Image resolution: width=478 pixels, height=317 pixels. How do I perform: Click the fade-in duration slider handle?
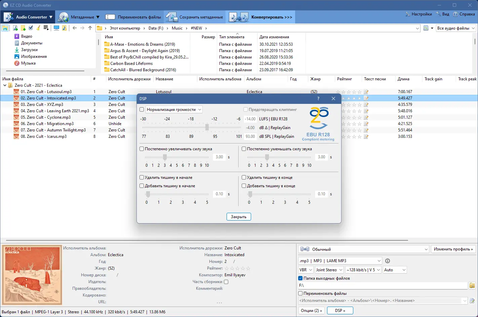[165, 157]
